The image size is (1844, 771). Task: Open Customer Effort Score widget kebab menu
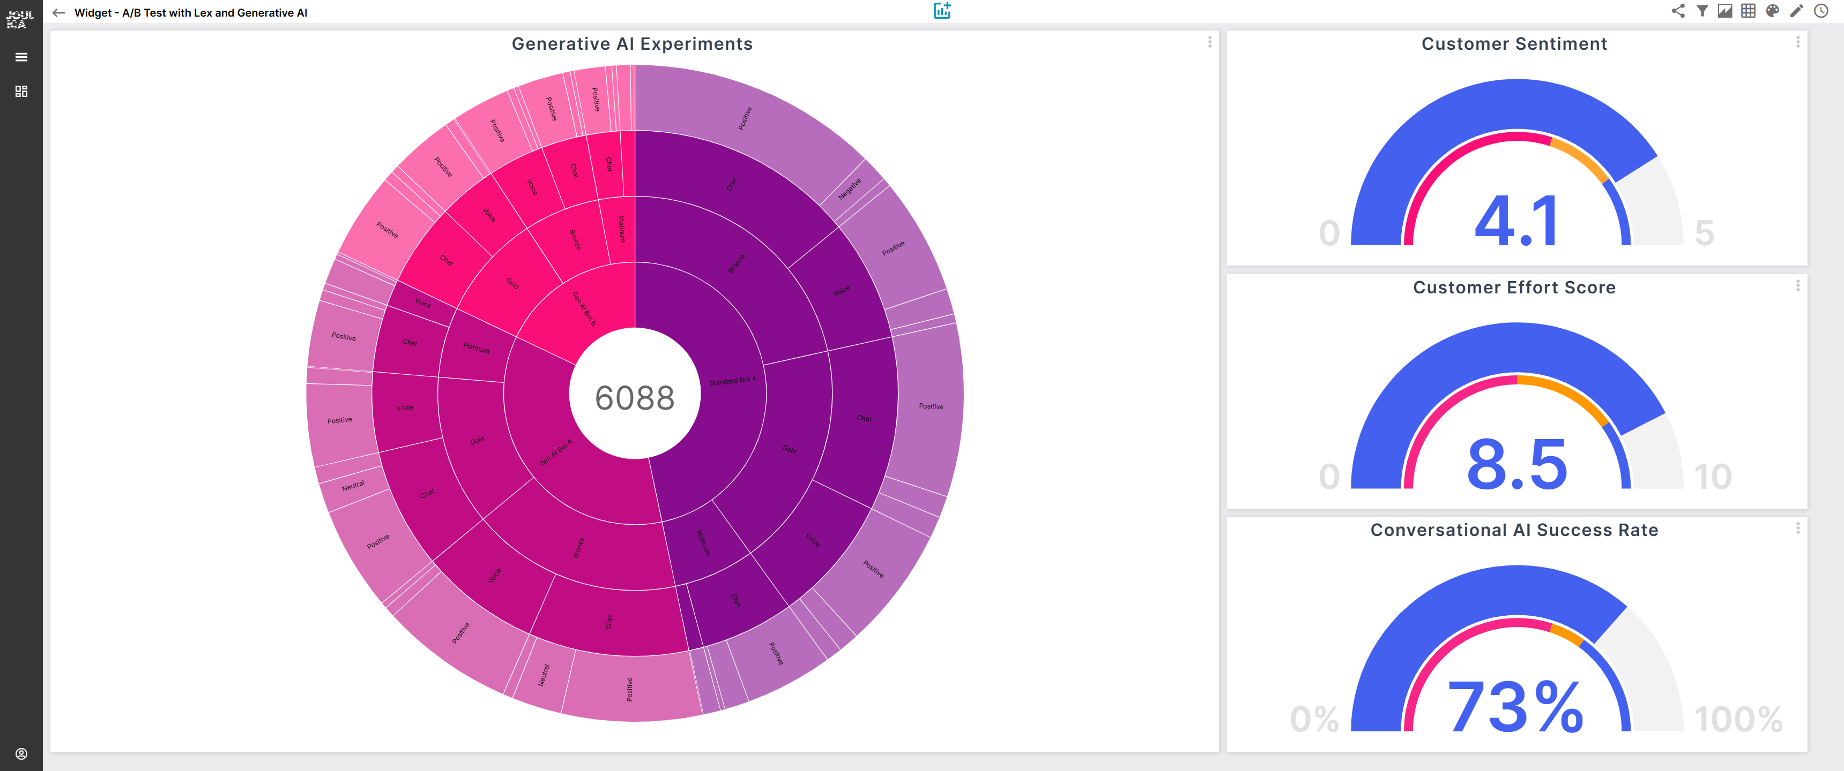click(x=1797, y=285)
